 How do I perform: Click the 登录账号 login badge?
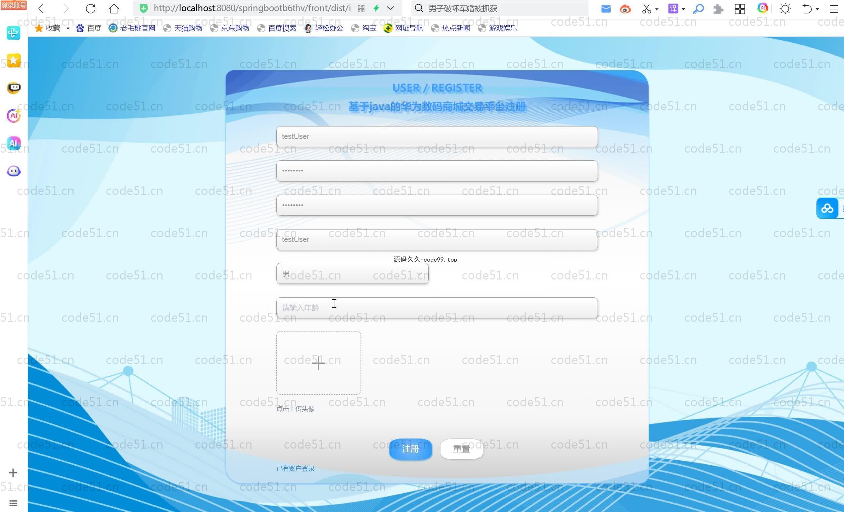tap(14, 5)
